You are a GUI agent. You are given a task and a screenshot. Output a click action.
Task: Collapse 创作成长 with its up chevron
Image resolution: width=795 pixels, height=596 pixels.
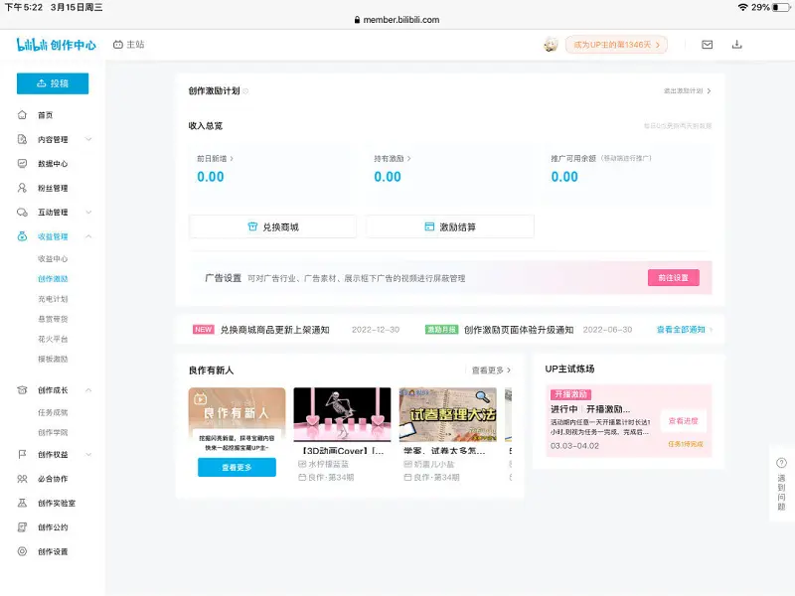[x=88, y=389]
